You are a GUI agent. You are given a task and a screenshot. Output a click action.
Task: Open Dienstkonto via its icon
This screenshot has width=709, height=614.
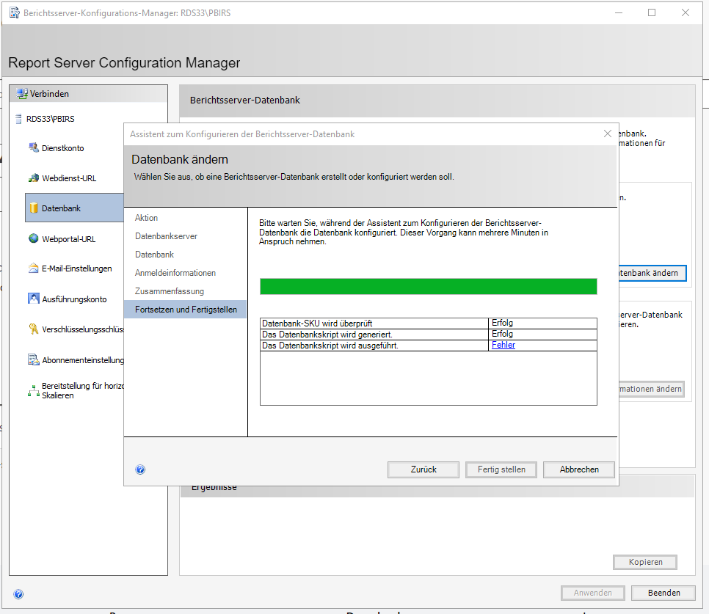point(34,147)
